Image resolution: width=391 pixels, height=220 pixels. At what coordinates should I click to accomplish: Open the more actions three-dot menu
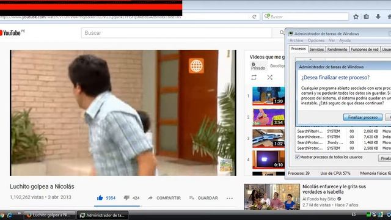230,198
